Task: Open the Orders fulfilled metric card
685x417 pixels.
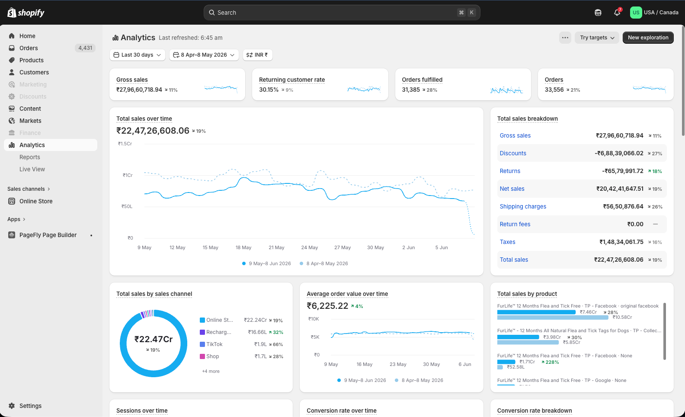Action: (463, 84)
